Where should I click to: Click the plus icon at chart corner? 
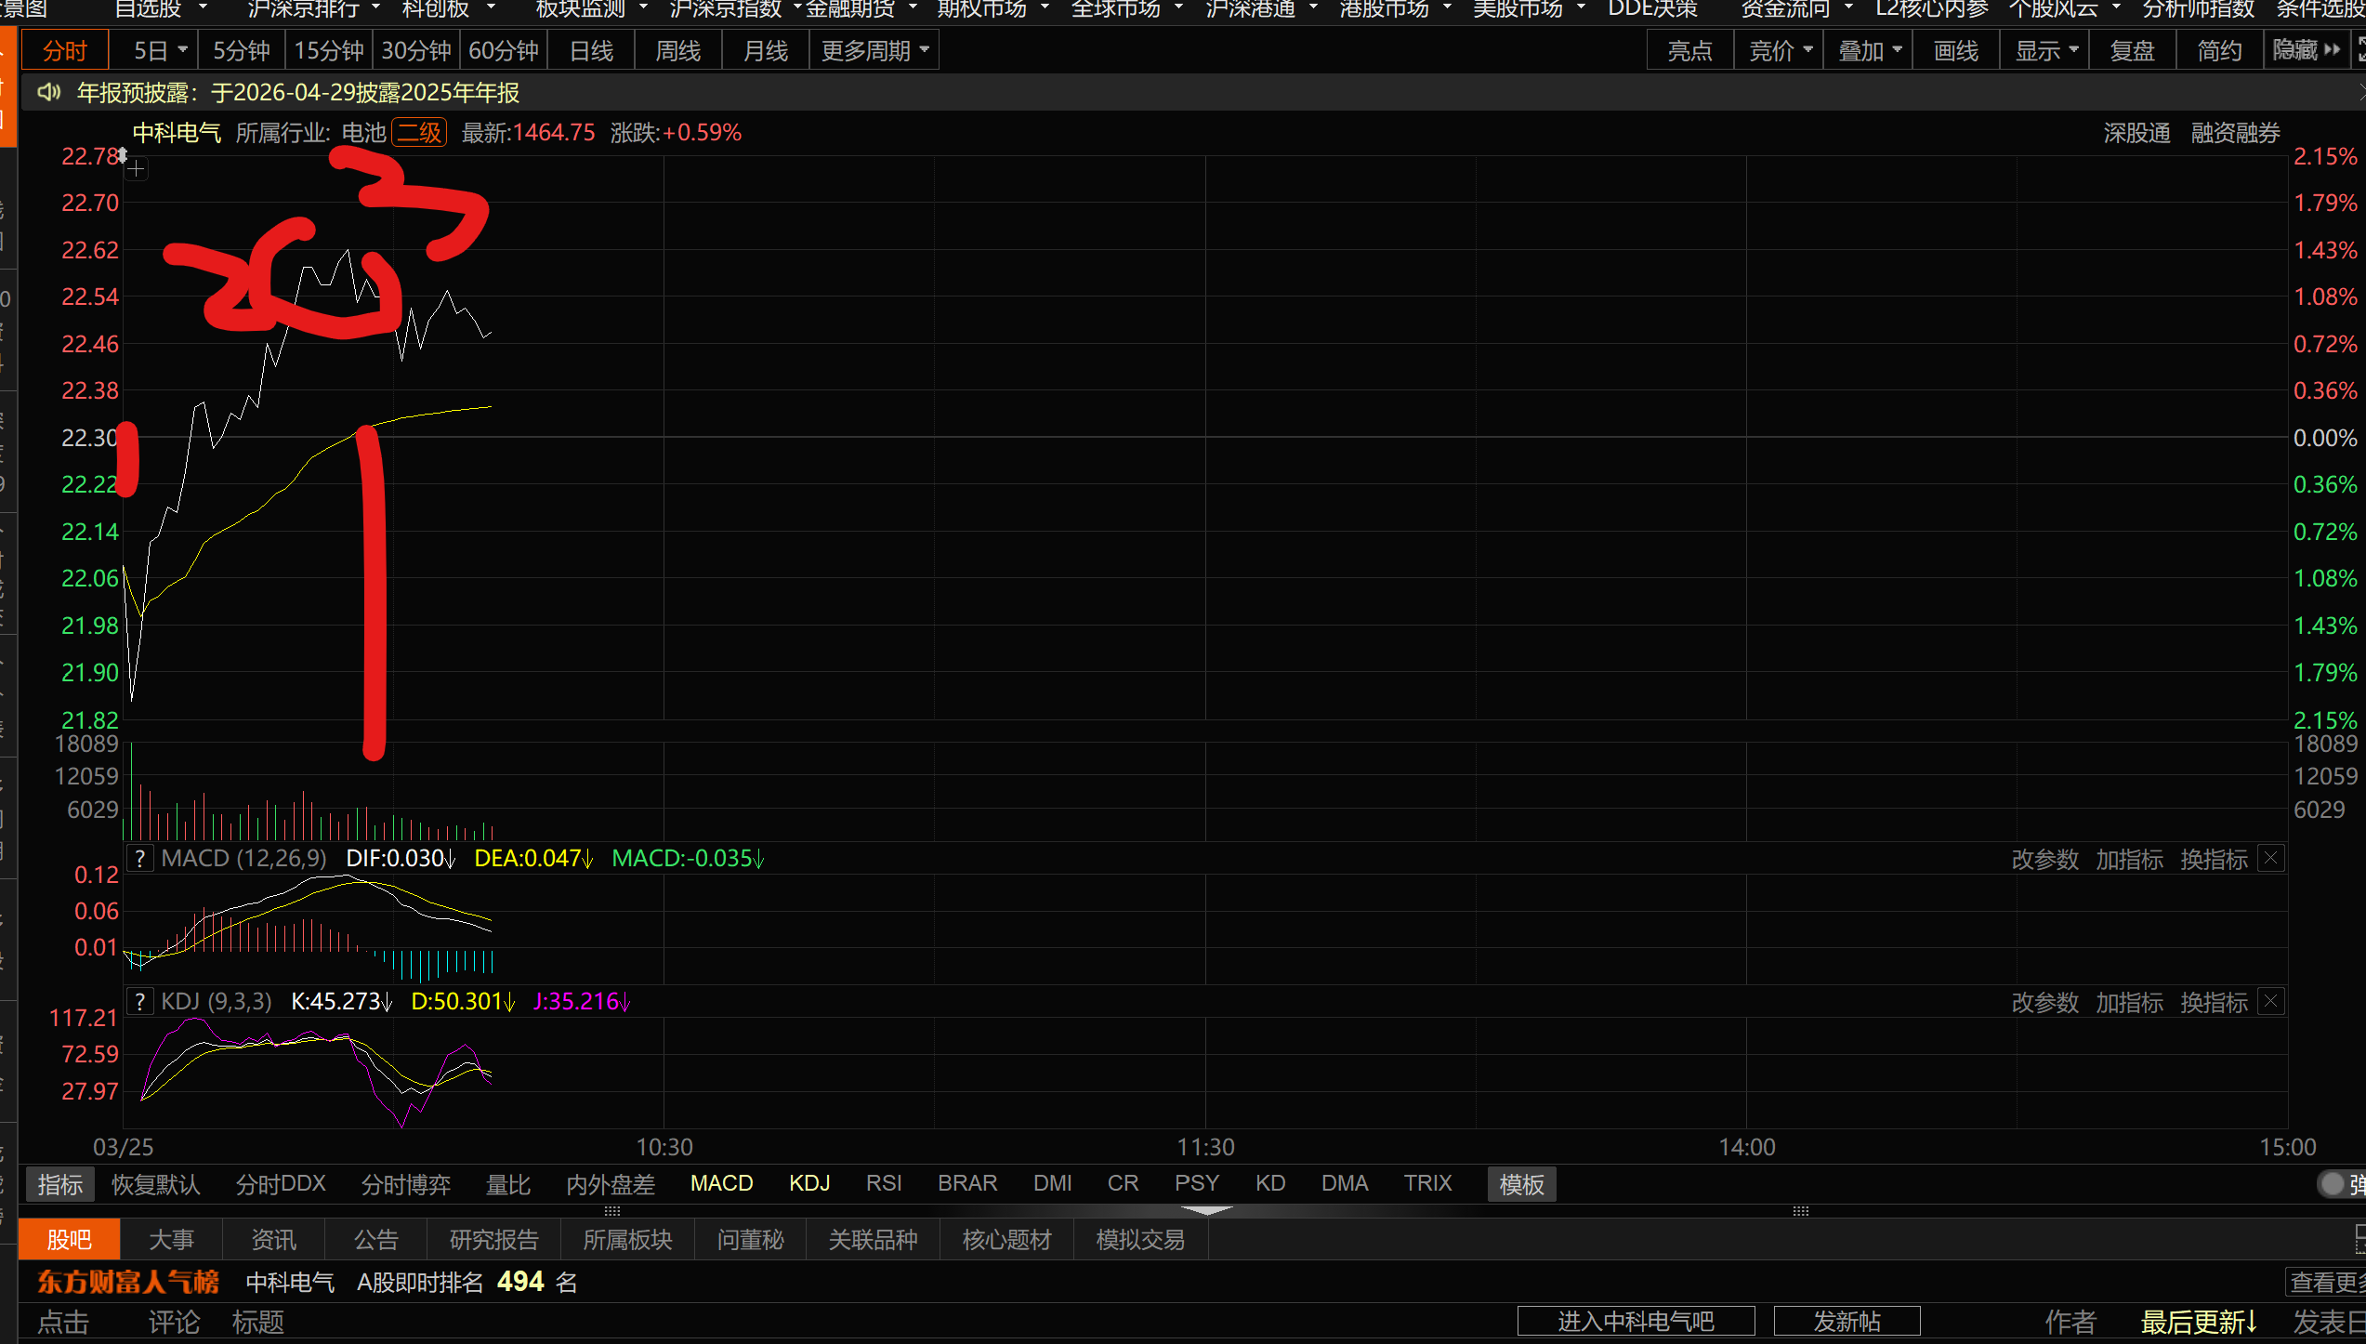[137, 169]
